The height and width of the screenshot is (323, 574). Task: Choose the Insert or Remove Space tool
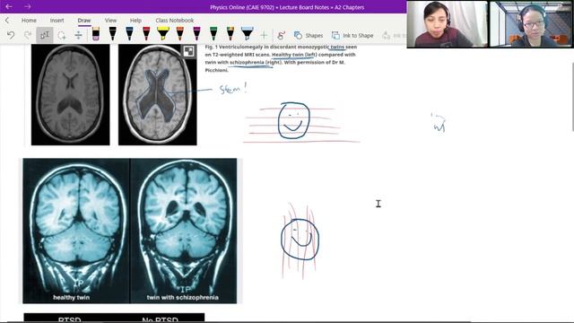tap(78, 35)
